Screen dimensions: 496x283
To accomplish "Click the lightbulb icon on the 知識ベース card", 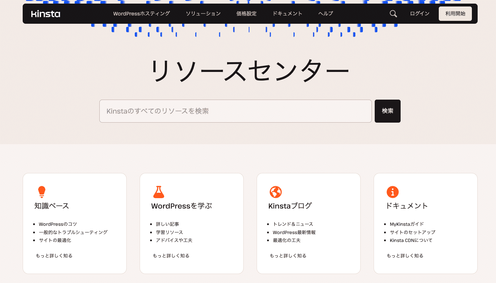I will click(x=42, y=191).
